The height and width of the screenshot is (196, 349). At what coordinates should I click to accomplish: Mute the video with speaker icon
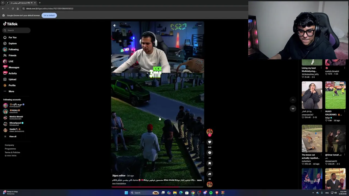point(115,25)
